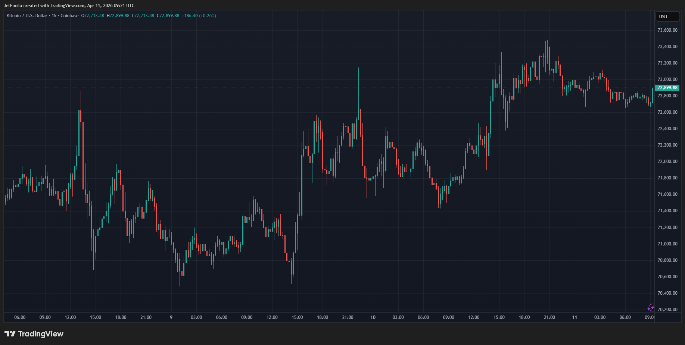Click the 73,400.00 price axis label
This screenshot has width=685, height=345.
pyautogui.click(x=667, y=47)
